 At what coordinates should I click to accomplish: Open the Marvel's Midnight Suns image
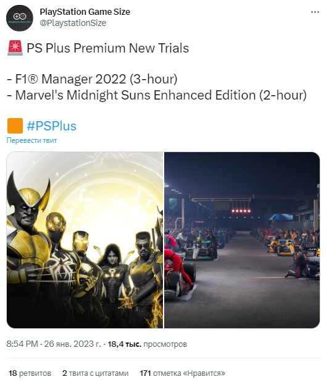tap(85, 240)
